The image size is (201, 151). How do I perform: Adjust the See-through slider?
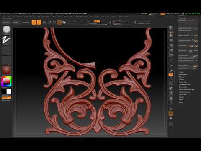coord(153,14)
